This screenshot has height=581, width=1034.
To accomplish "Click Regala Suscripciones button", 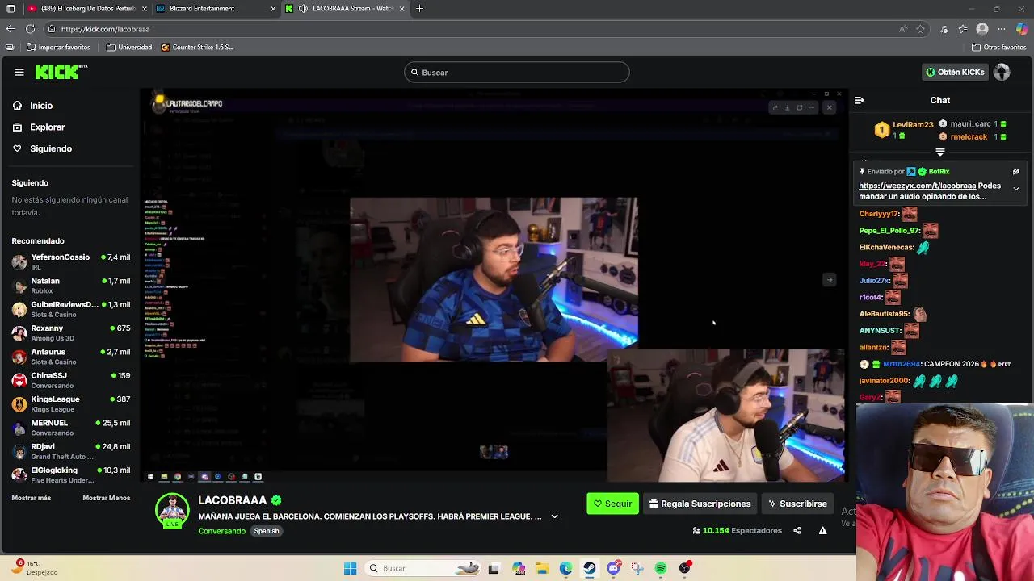I will [x=700, y=504].
